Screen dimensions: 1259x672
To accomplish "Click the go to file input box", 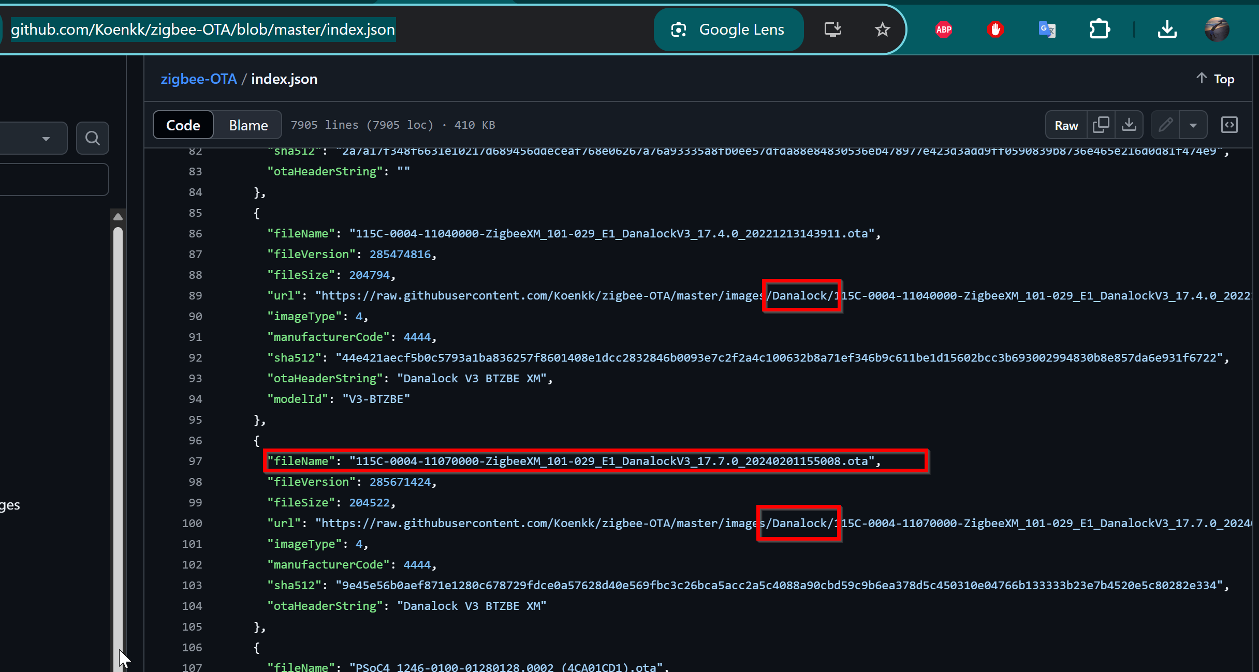I will click(x=54, y=180).
